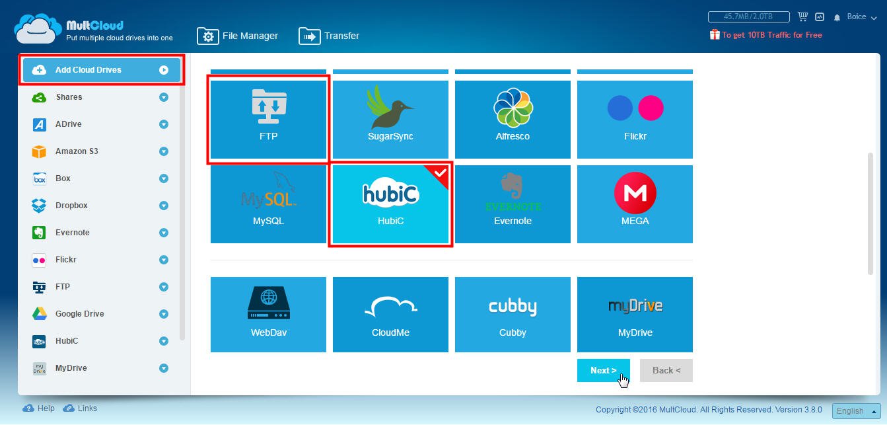Open the Links link
Image resolution: width=887 pixels, height=425 pixels.
pos(80,408)
